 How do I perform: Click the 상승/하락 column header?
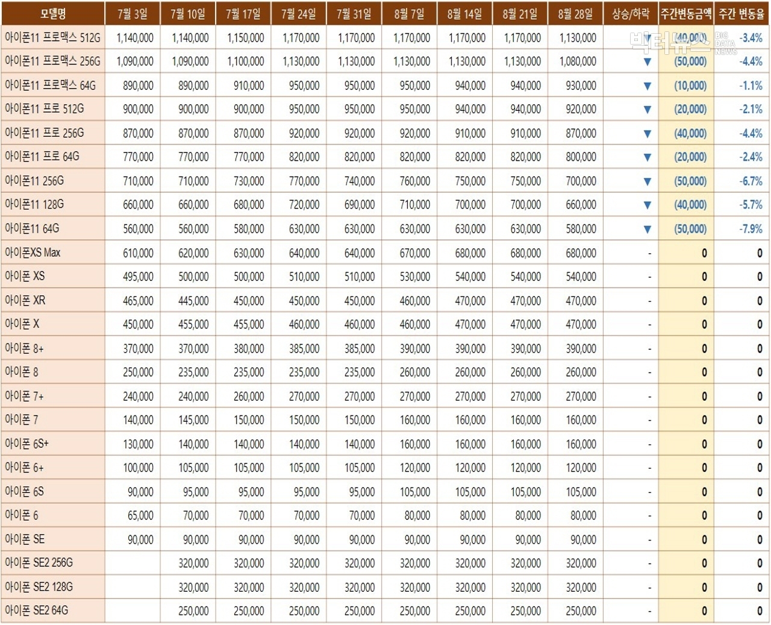[x=631, y=13]
